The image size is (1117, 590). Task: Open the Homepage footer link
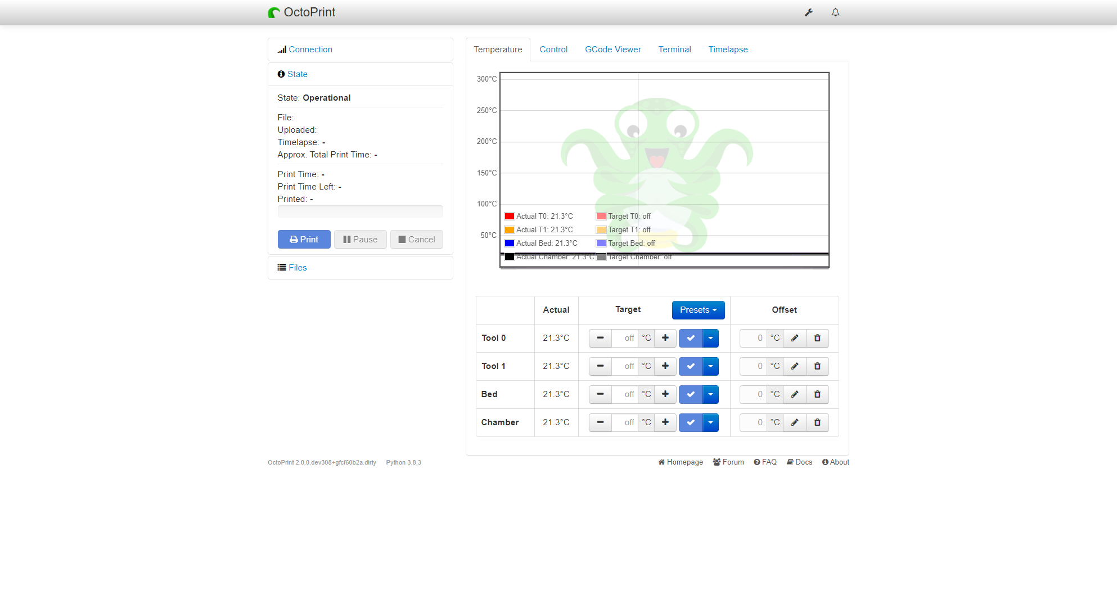(x=681, y=462)
